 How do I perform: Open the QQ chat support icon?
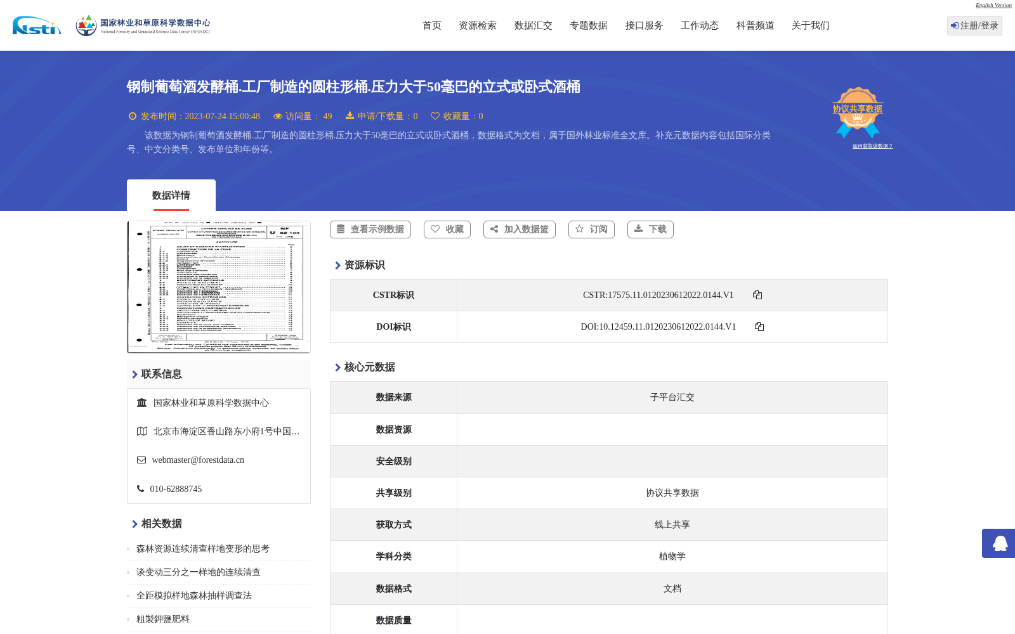coord(1000,543)
